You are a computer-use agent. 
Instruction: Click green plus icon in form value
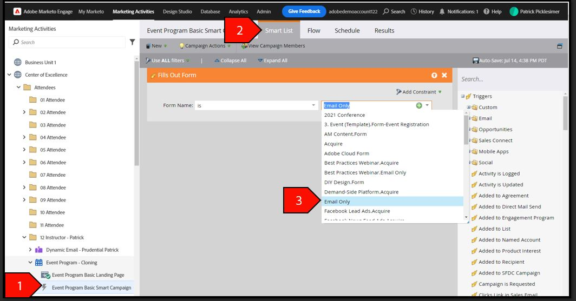419,105
